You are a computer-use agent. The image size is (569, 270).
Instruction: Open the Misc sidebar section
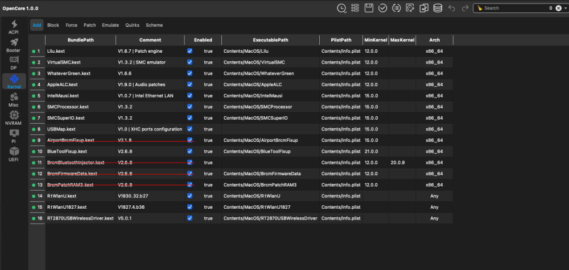coord(14,99)
